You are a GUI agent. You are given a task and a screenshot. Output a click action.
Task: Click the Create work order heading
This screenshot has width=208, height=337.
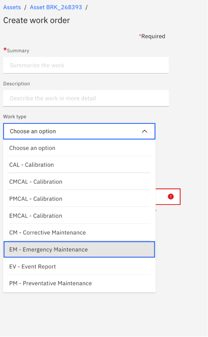coord(37,21)
